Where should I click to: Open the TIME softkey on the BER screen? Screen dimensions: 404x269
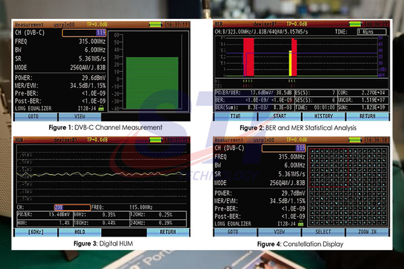(x=236, y=116)
